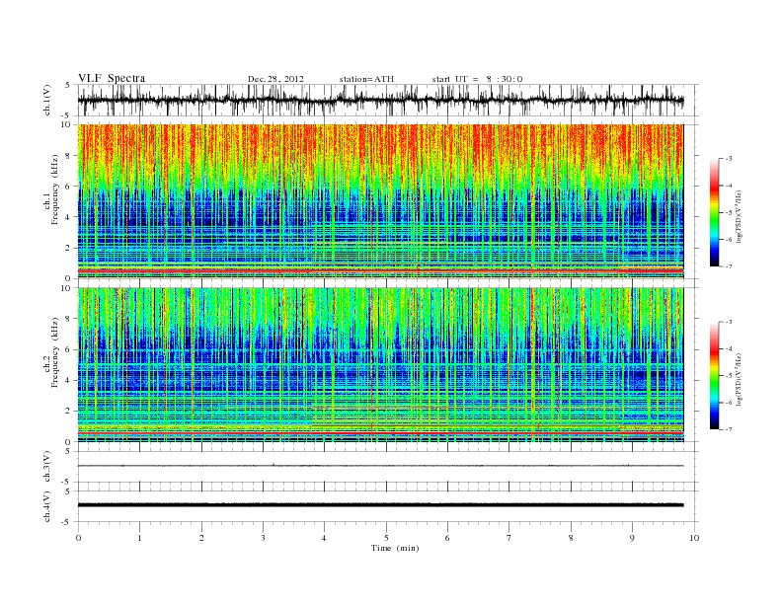The height and width of the screenshot is (604, 782).
Task: Click the "VLF Spectra" plot title
Action: [x=112, y=78]
